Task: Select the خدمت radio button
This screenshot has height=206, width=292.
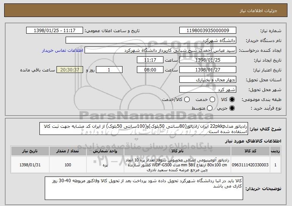Action: point(212,99)
